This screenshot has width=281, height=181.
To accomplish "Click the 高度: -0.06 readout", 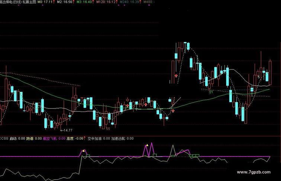I will click(x=75, y=138).
